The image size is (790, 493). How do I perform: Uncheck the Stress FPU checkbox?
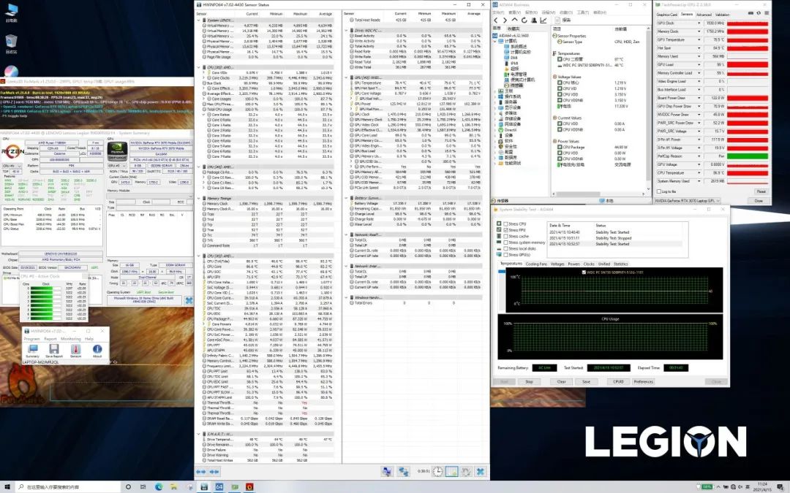pyautogui.click(x=505, y=229)
